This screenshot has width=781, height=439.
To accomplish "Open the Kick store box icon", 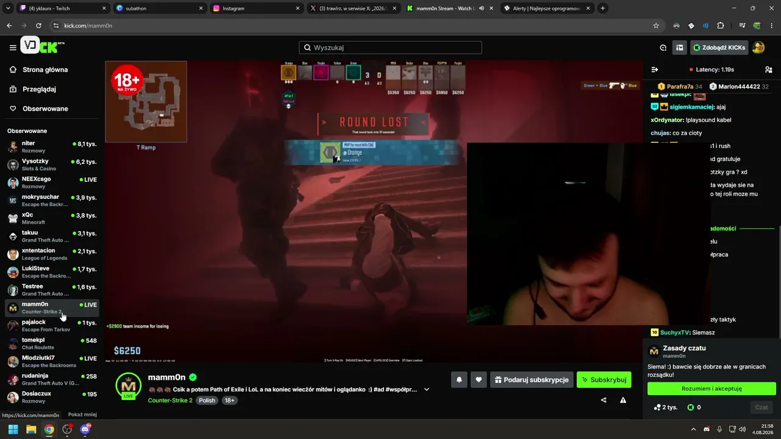I will click(679, 48).
